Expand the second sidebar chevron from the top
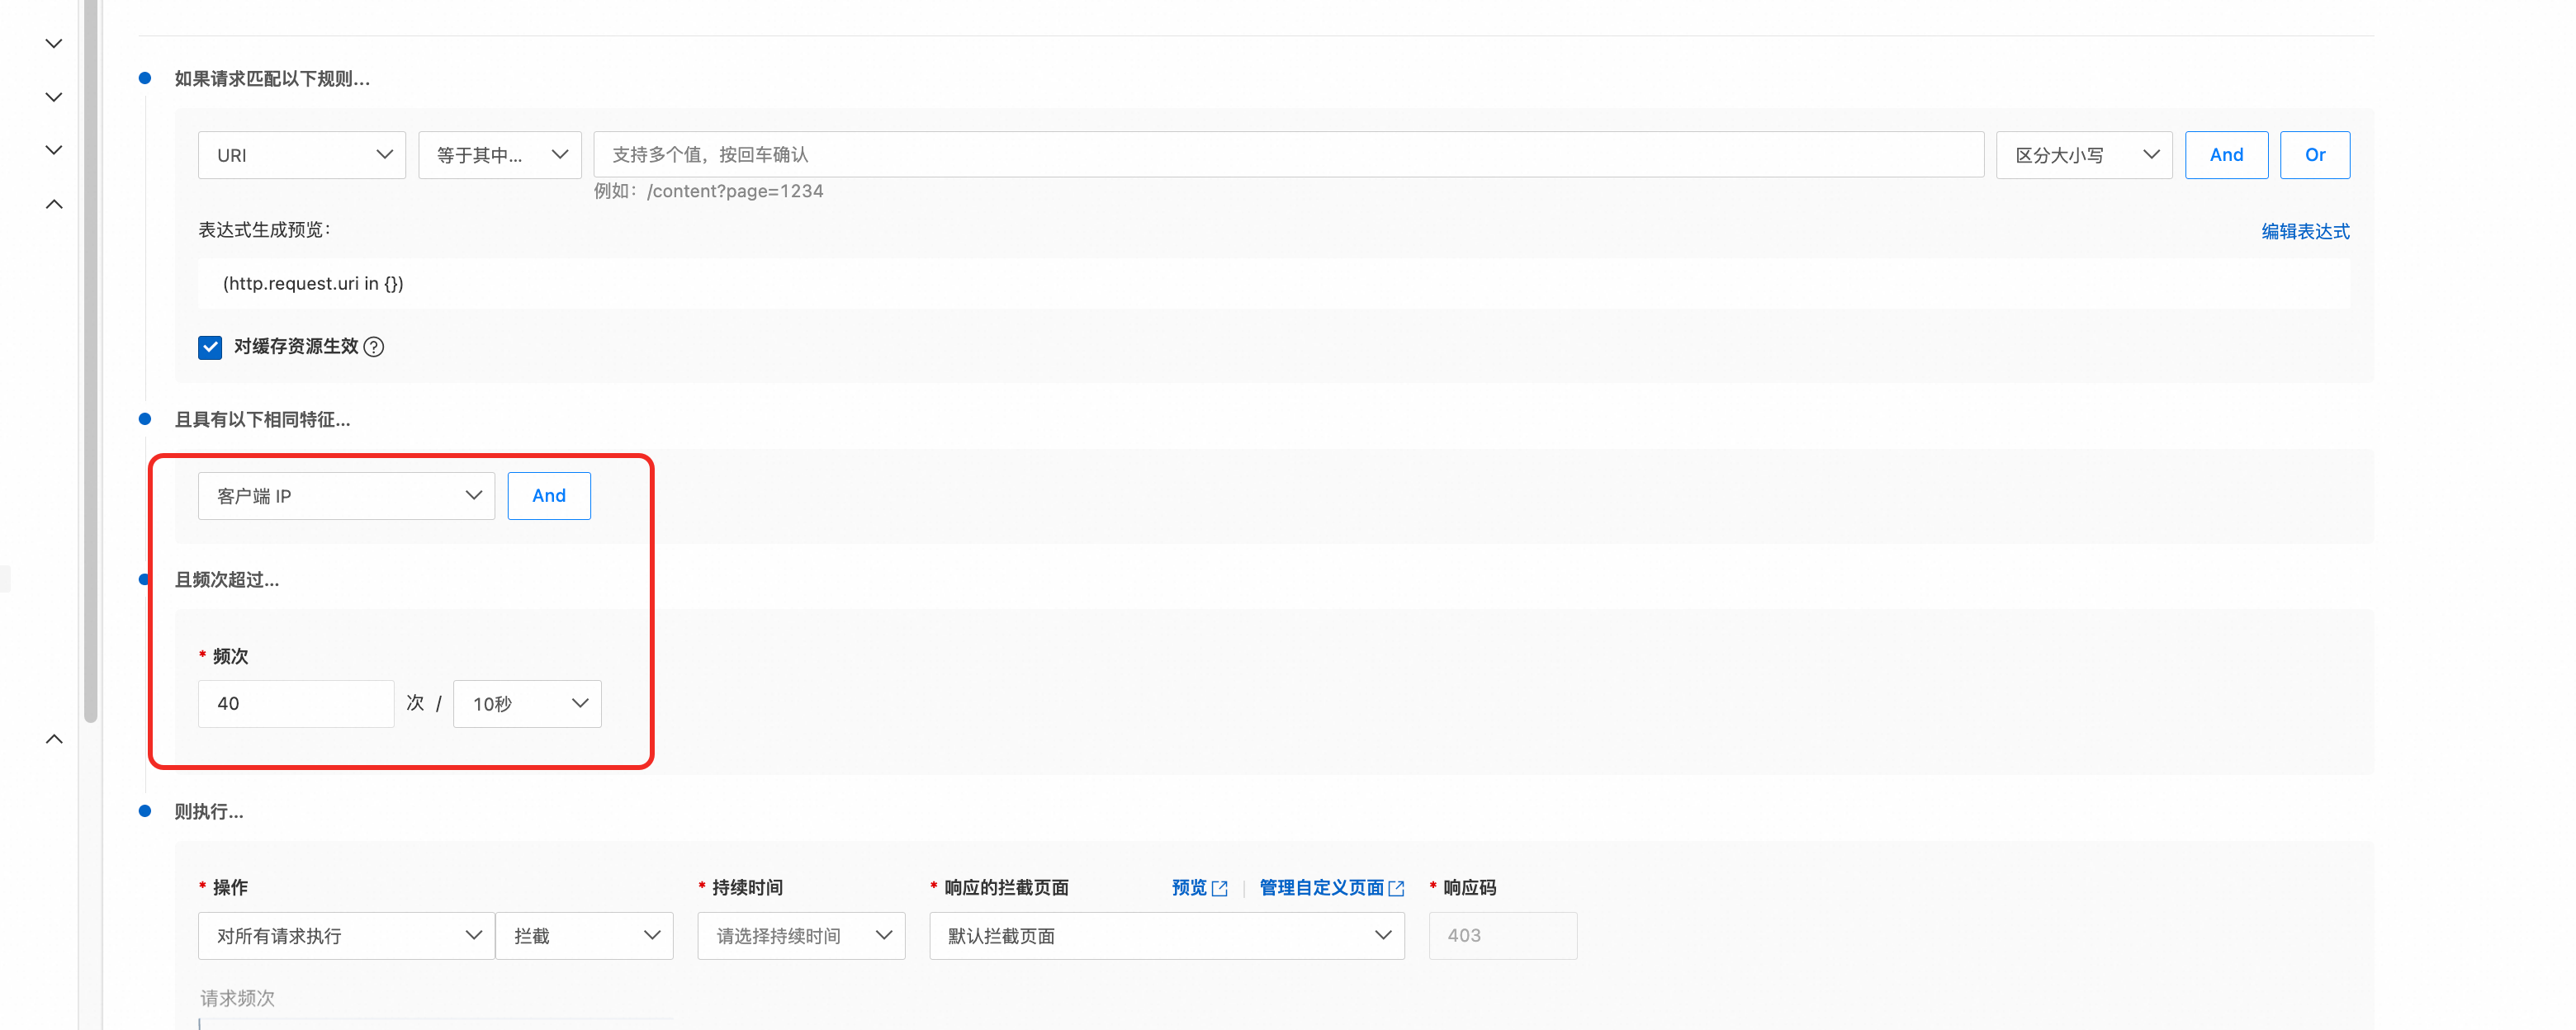 point(54,97)
